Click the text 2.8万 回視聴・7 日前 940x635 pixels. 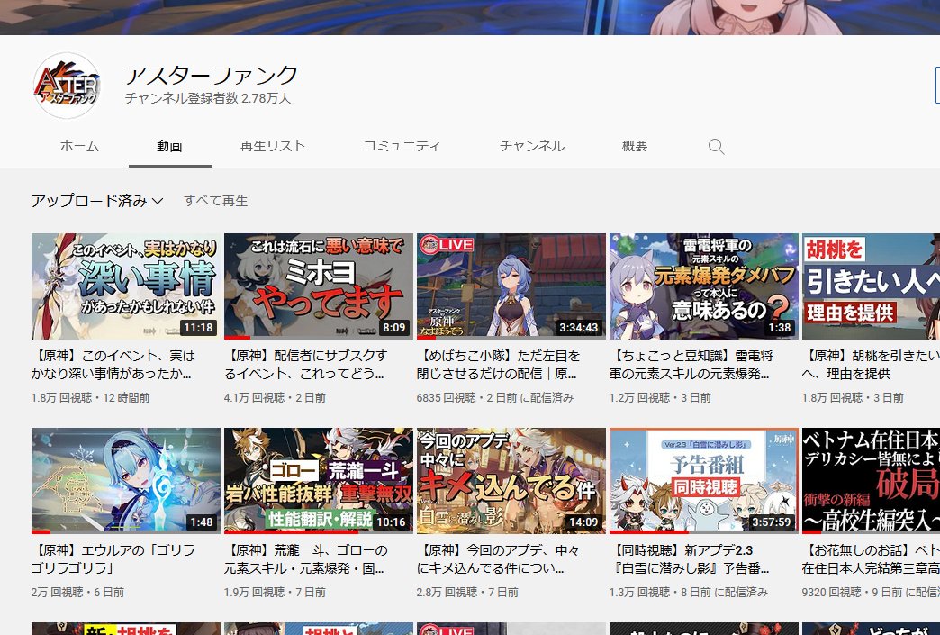[x=467, y=592]
